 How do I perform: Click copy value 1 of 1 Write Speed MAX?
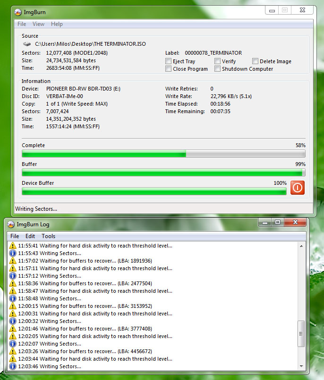click(77, 104)
